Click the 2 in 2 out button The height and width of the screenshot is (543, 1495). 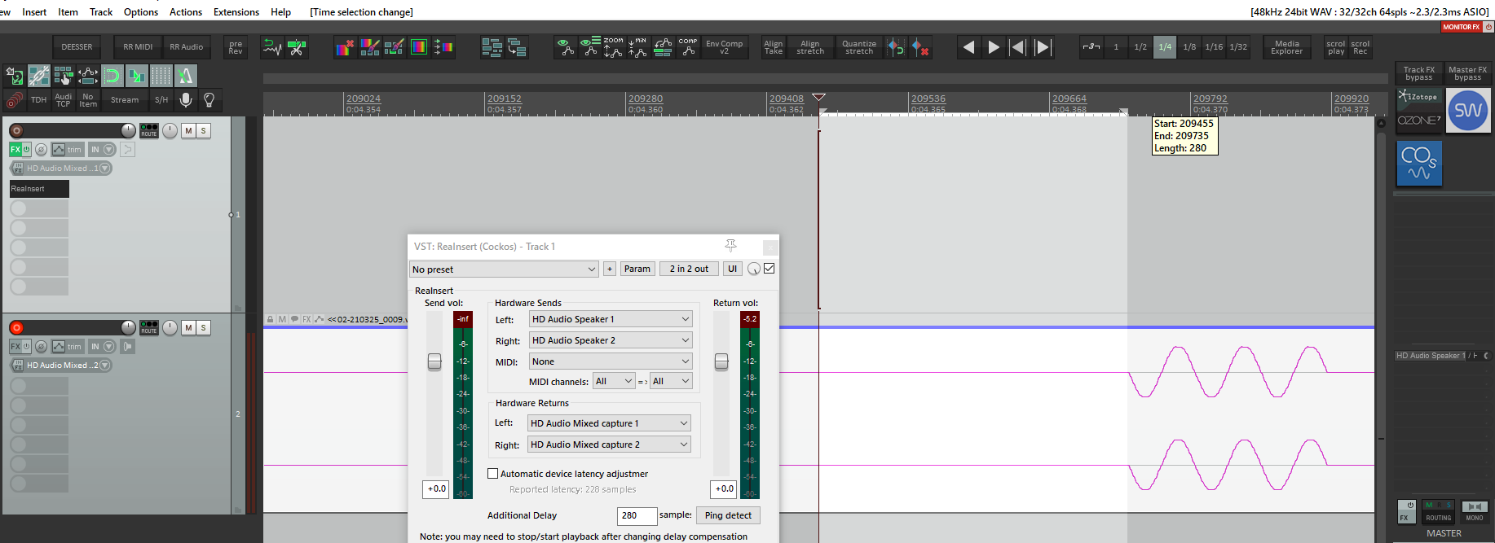point(689,269)
